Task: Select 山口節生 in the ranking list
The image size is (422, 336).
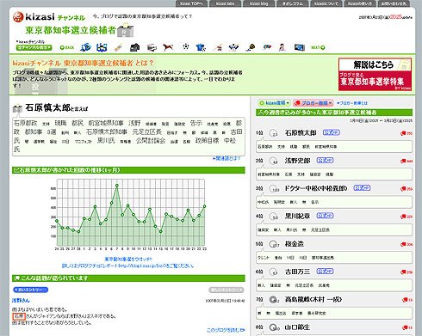Action: tap(297, 327)
